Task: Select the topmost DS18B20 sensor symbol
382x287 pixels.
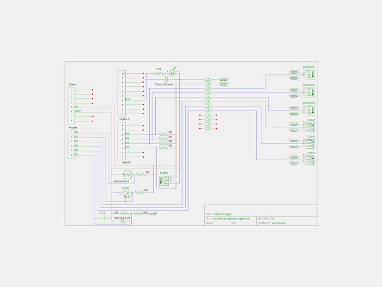Action: [310, 75]
